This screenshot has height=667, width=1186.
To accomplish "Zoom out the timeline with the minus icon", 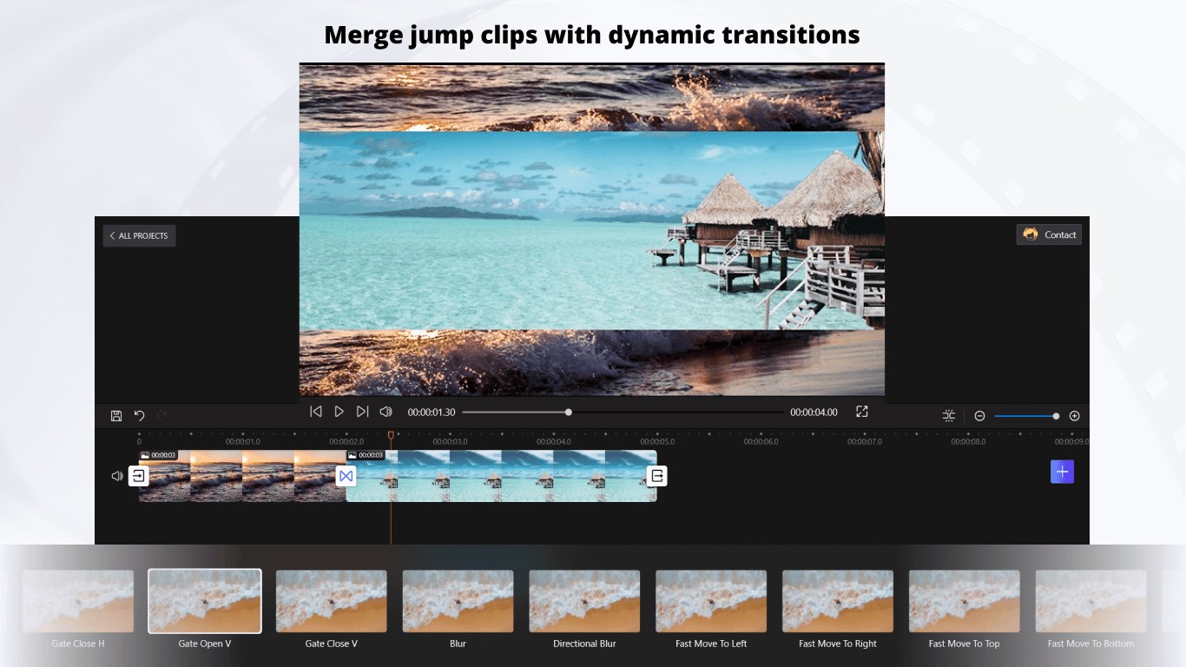I will point(979,415).
